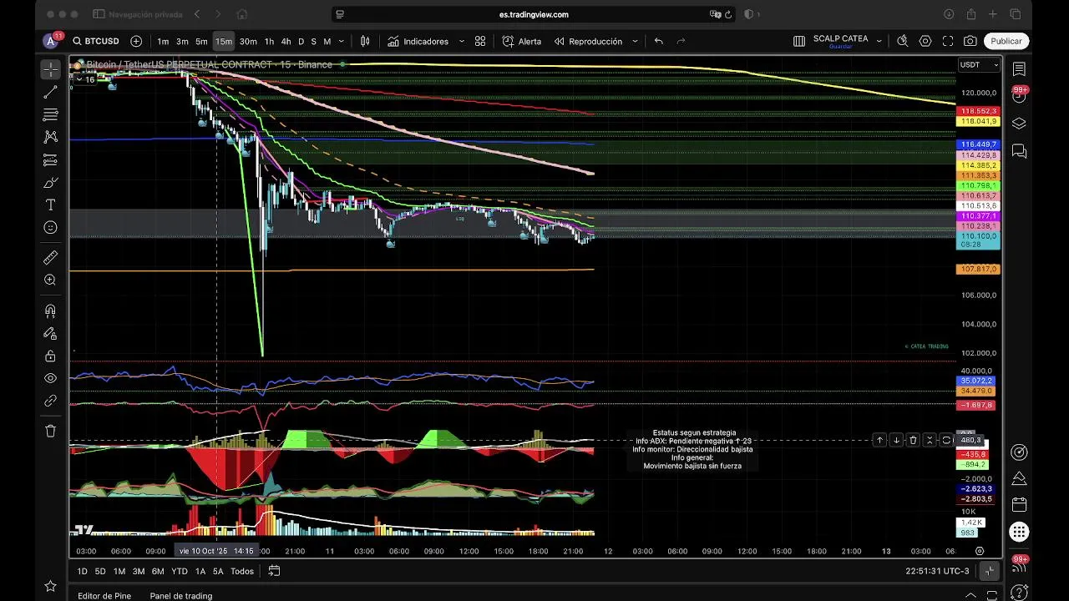Screen dimensions: 1069x601
Task: Select the Todos date range
Action: tap(242, 571)
